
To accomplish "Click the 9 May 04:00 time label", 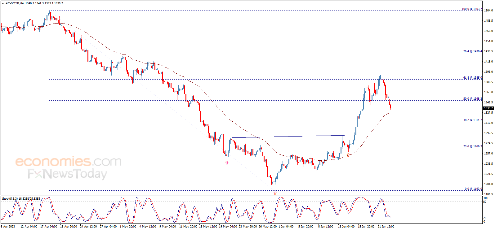I will tap(167, 227).
